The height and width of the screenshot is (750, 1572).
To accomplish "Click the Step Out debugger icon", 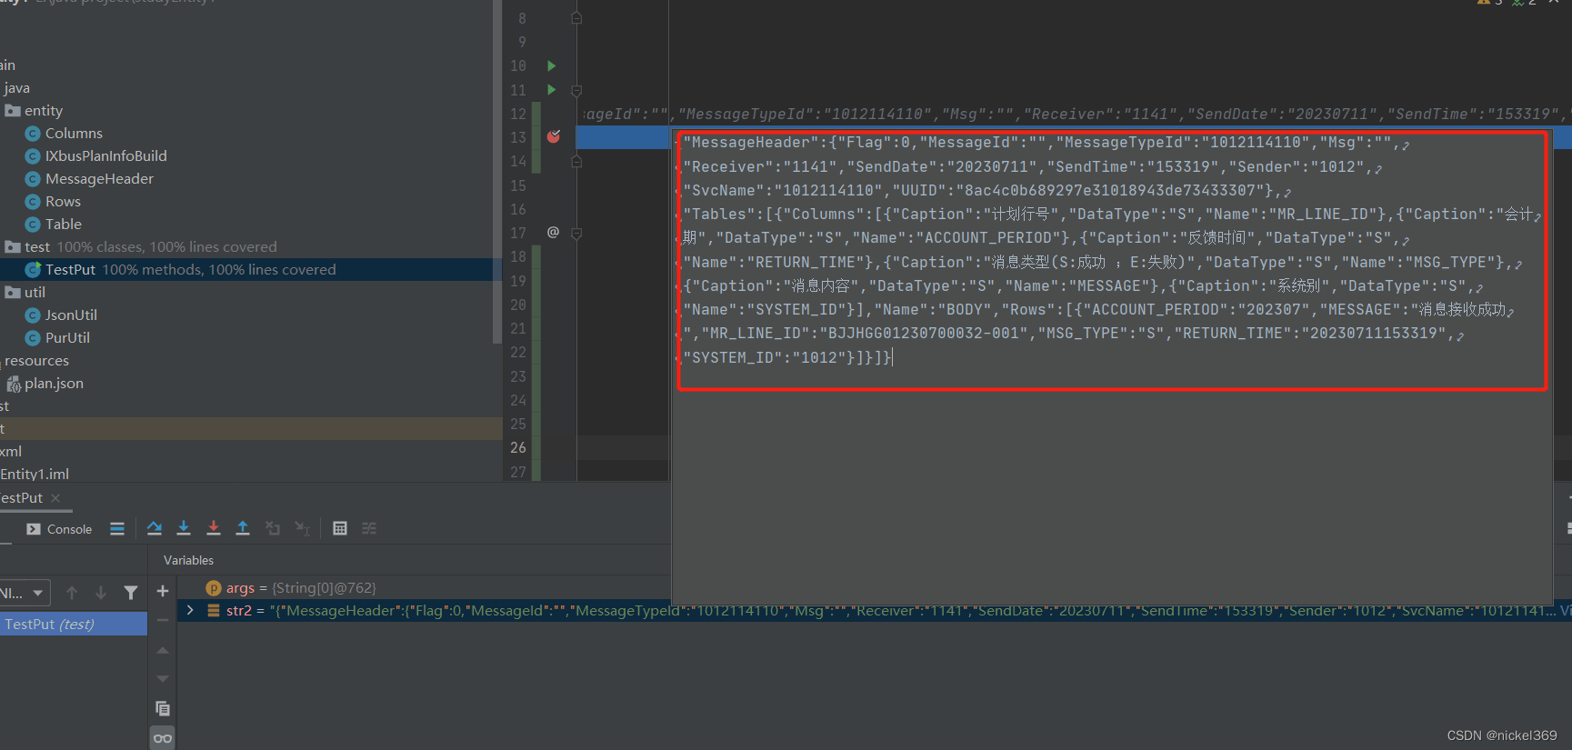I will [243, 528].
